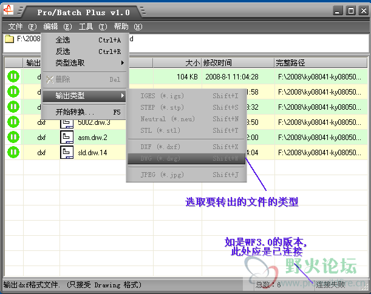The image size is (371, 294).
Task: Expand the 类型选取 submenu
Action: [x=84, y=63]
